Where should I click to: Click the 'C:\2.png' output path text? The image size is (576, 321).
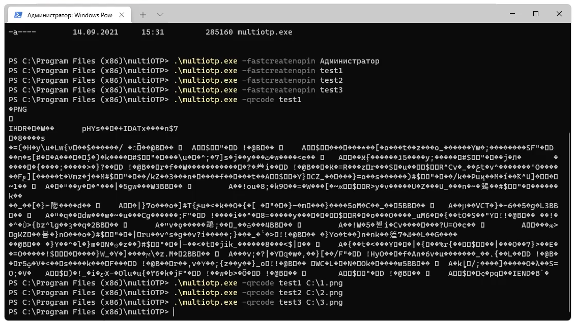325,292
